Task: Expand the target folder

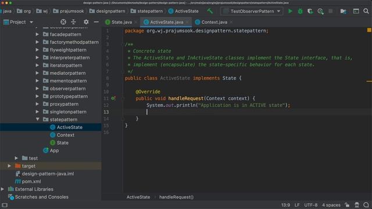Action: 9,166
